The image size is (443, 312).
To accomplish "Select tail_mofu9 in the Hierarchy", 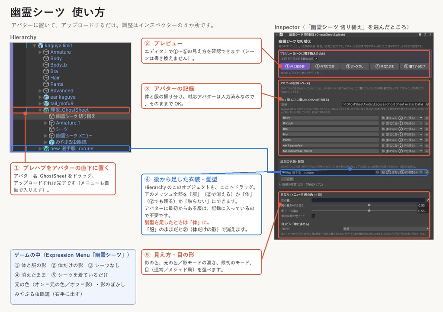I will click(x=61, y=103).
